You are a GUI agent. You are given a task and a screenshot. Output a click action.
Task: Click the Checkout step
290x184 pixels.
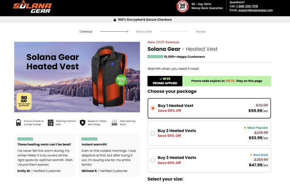click(86, 31)
